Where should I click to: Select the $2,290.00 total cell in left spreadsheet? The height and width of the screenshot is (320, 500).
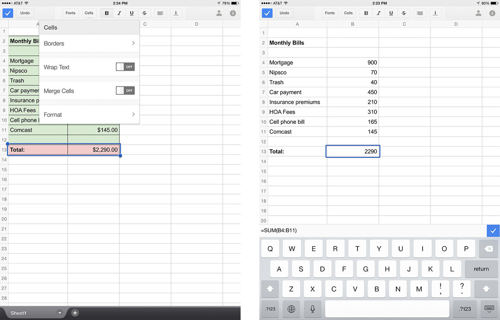pyautogui.click(x=94, y=150)
